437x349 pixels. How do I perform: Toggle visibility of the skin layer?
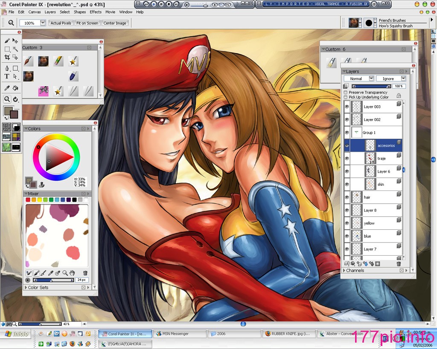[x=347, y=184]
